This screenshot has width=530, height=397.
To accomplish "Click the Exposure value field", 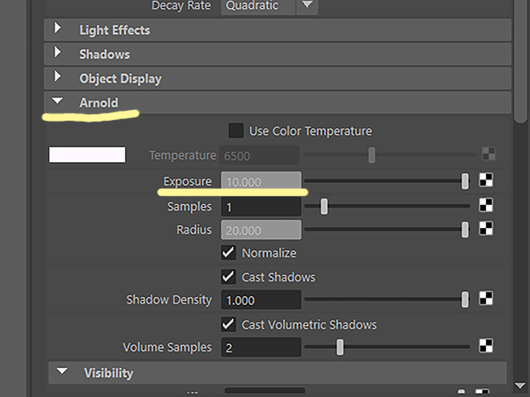I will 261,181.
